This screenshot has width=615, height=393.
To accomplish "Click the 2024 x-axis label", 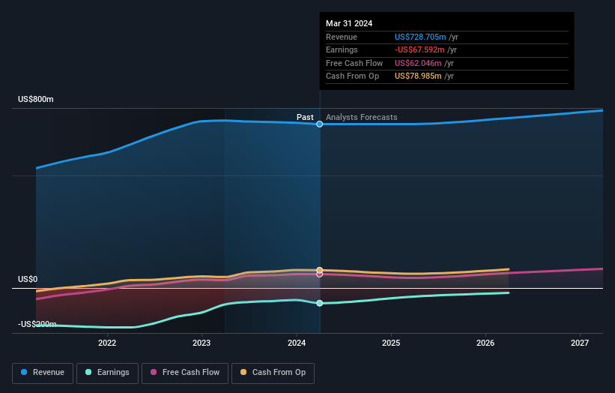I will point(297,343).
